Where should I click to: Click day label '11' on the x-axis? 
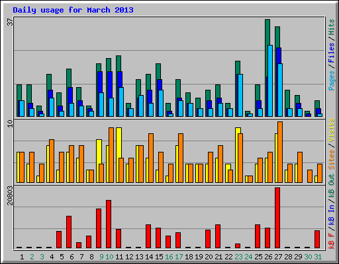[x=119, y=257]
